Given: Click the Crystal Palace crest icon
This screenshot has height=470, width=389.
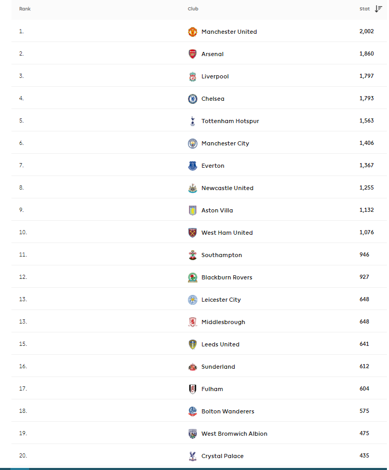Looking at the screenshot, I should (192, 456).
